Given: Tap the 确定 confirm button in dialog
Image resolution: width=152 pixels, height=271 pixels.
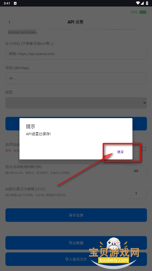Looking at the screenshot, I should click(120, 152).
